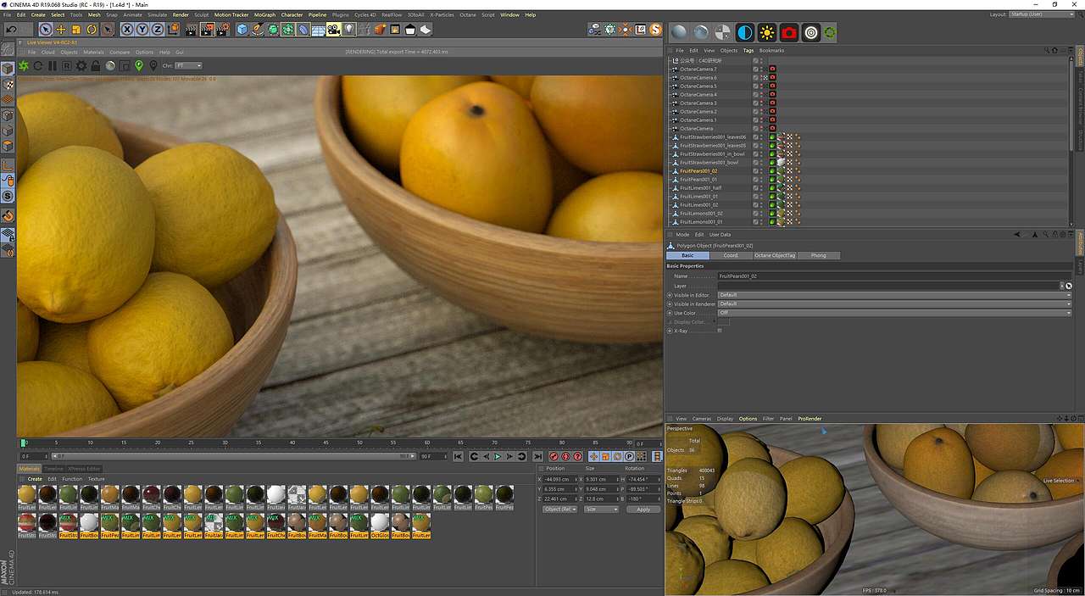Viewport: 1085px width, 596px height.
Task: Open the Size mode dropdown
Action: [601, 509]
